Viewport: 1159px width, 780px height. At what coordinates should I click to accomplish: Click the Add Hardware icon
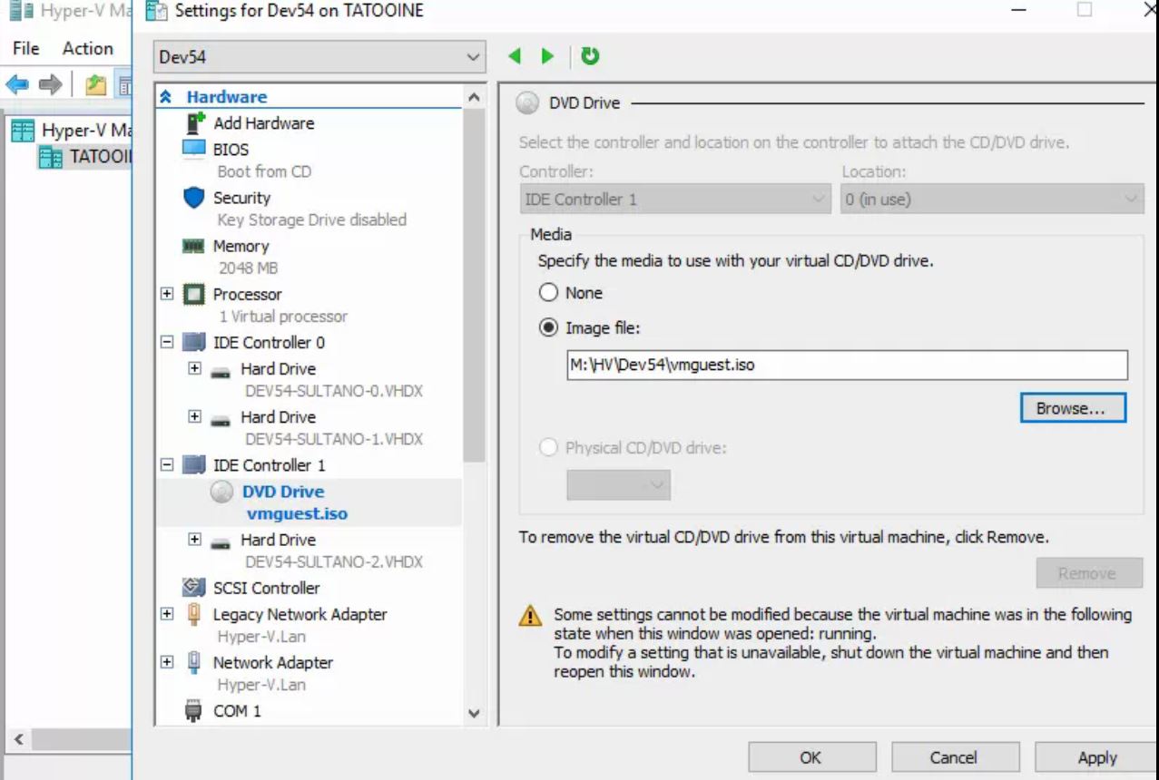point(195,122)
